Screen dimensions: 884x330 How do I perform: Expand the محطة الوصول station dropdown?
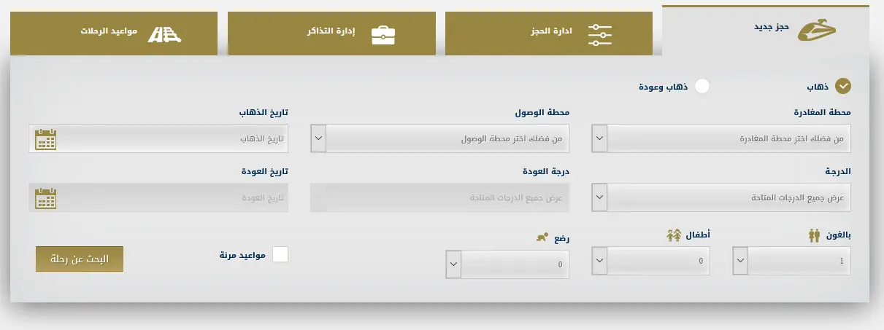440,138
